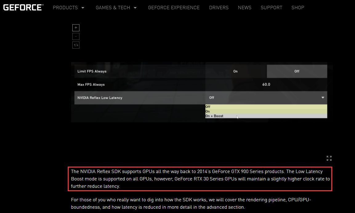Set Limit FPS Always to Off
The image size is (355, 213).
tap(297, 71)
